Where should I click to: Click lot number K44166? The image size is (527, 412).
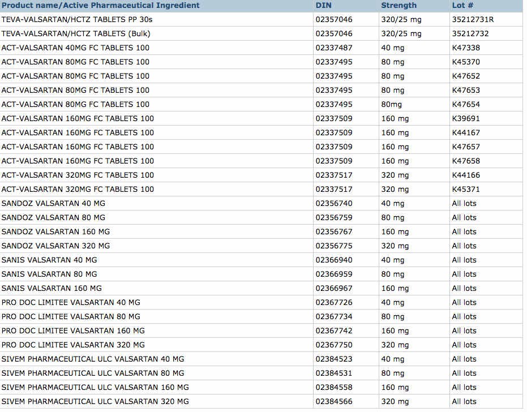coord(466,175)
